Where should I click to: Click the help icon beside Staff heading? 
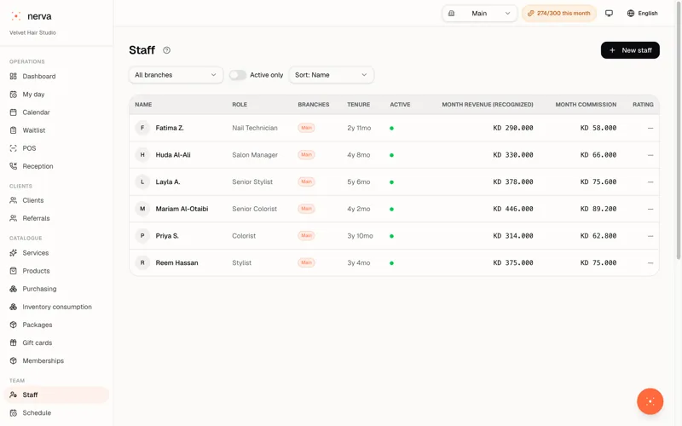point(166,50)
